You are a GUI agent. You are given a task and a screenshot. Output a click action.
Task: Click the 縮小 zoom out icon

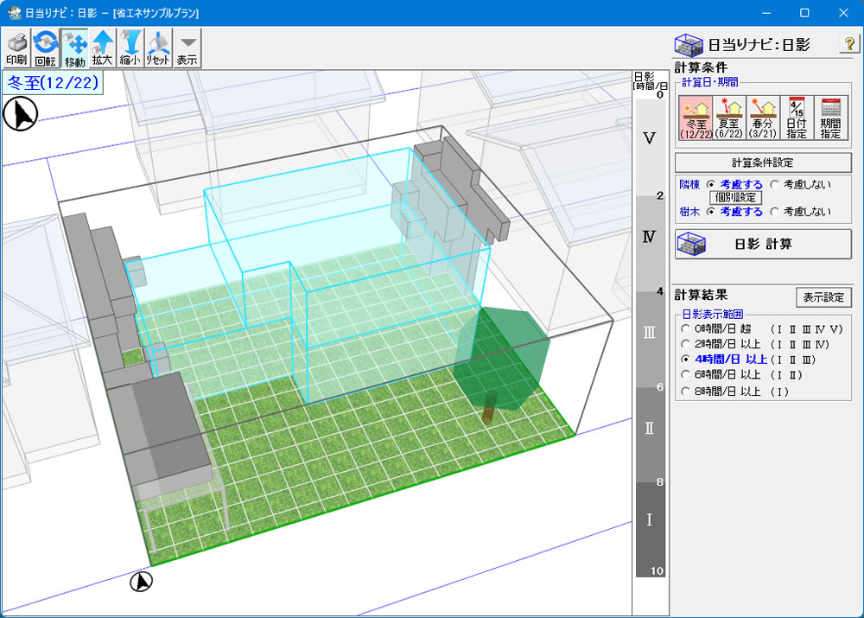click(x=130, y=48)
